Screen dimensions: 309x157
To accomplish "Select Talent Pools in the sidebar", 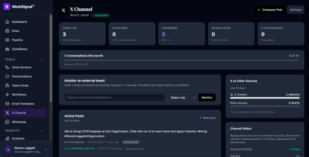I will click(x=20, y=85).
